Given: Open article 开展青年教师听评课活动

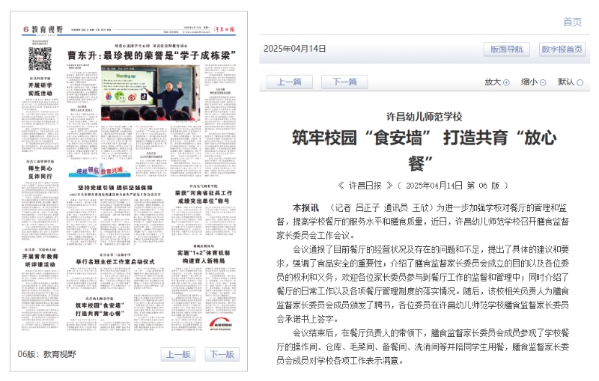Looking at the screenshot, I should (40, 260).
